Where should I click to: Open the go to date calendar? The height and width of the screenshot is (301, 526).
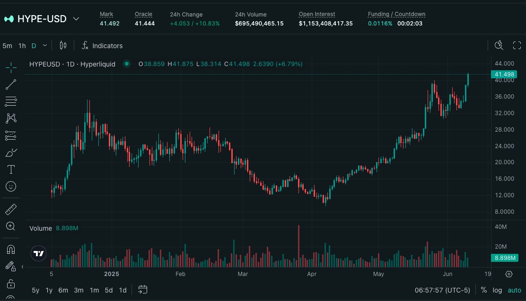point(142,290)
